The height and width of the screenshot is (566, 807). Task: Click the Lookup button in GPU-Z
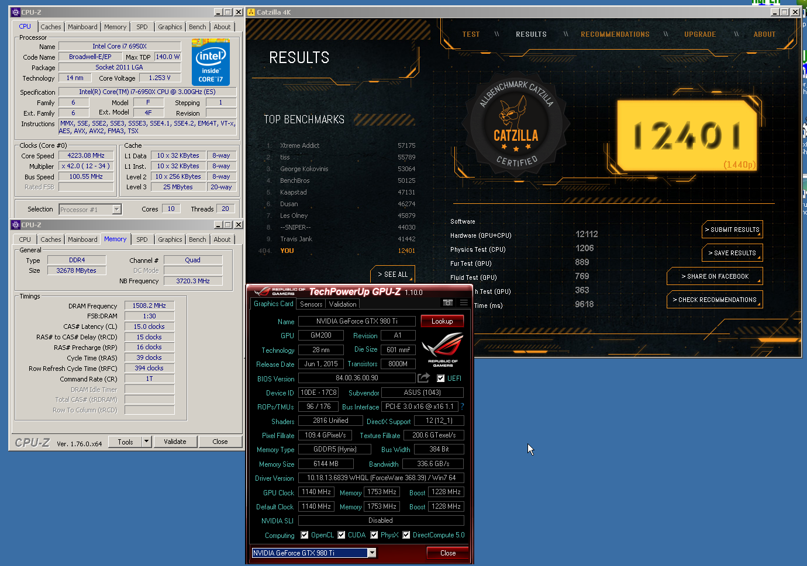[442, 321]
